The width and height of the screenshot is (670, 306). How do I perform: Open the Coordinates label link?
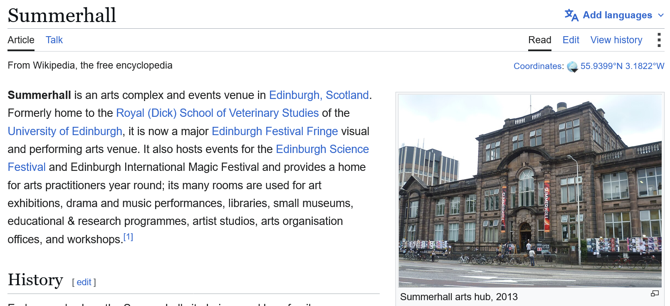[x=538, y=66]
